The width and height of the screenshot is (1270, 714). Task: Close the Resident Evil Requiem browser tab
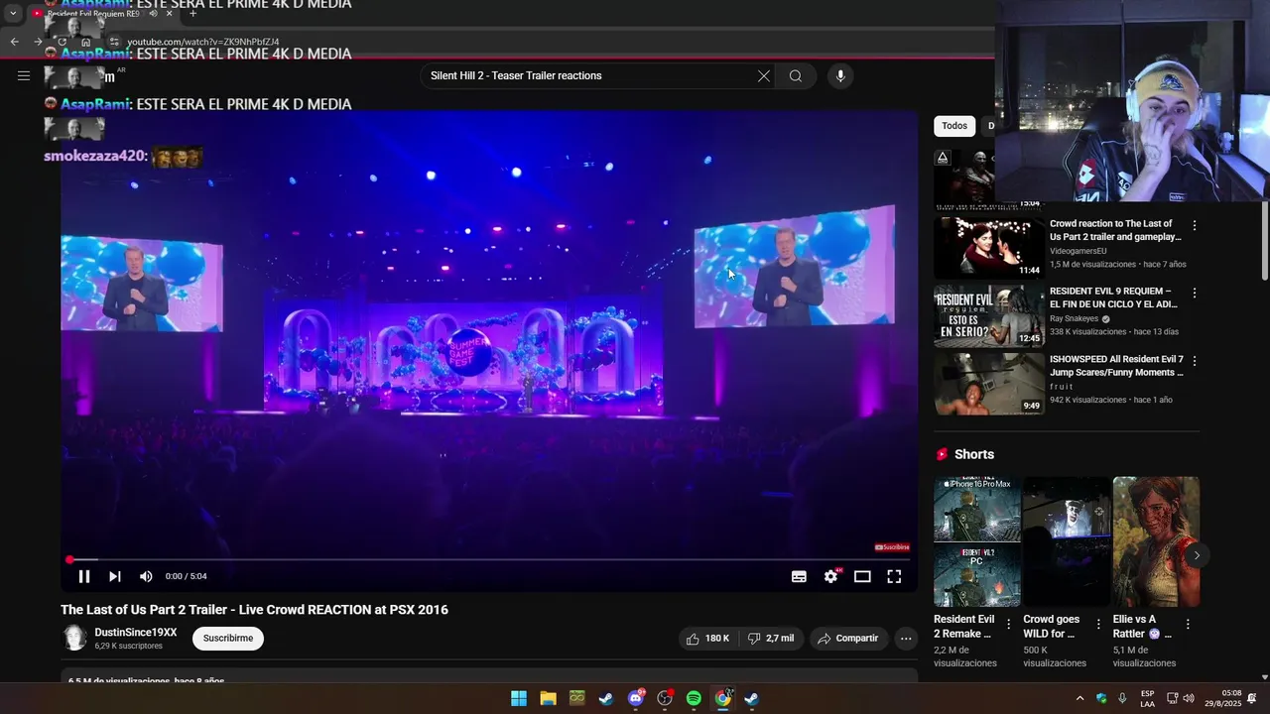pos(169,14)
